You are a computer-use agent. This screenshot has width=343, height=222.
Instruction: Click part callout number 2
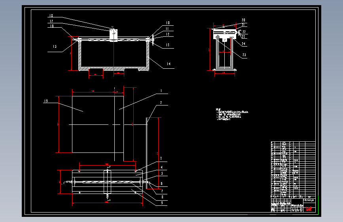tap(161, 102)
